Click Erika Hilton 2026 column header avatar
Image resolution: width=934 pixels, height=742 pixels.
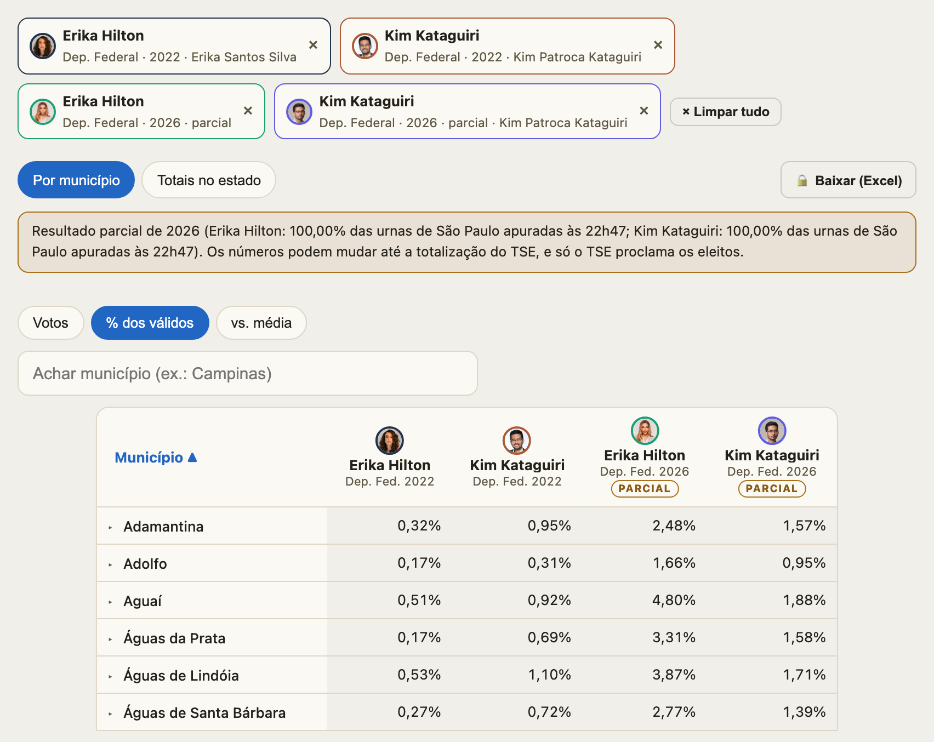click(x=645, y=431)
